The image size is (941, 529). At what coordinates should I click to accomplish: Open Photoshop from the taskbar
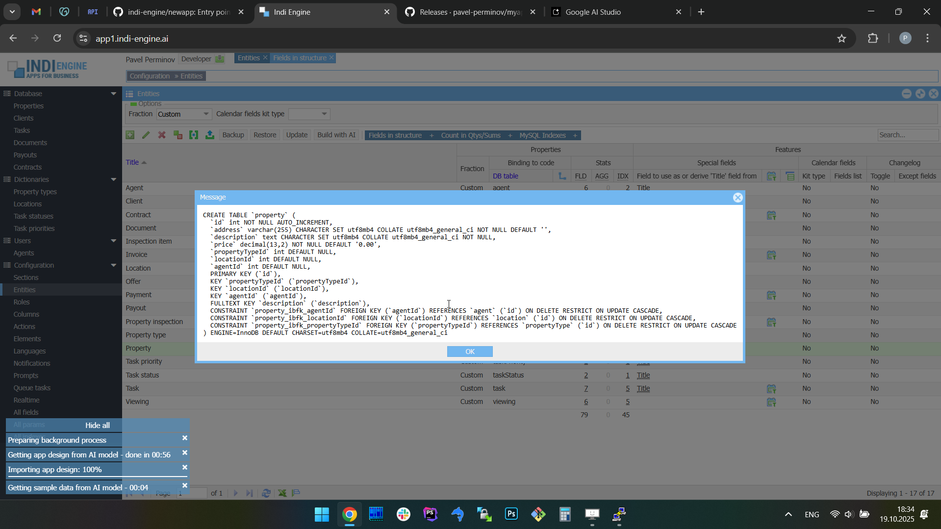pyautogui.click(x=511, y=514)
